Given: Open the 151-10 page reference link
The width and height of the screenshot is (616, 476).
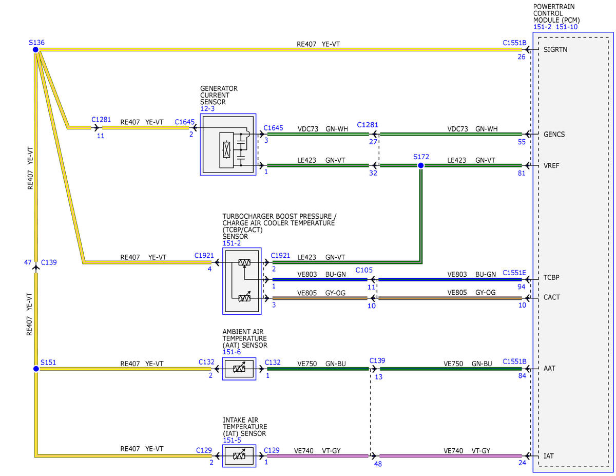Looking at the screenshot, I should [x=567, y=27].
